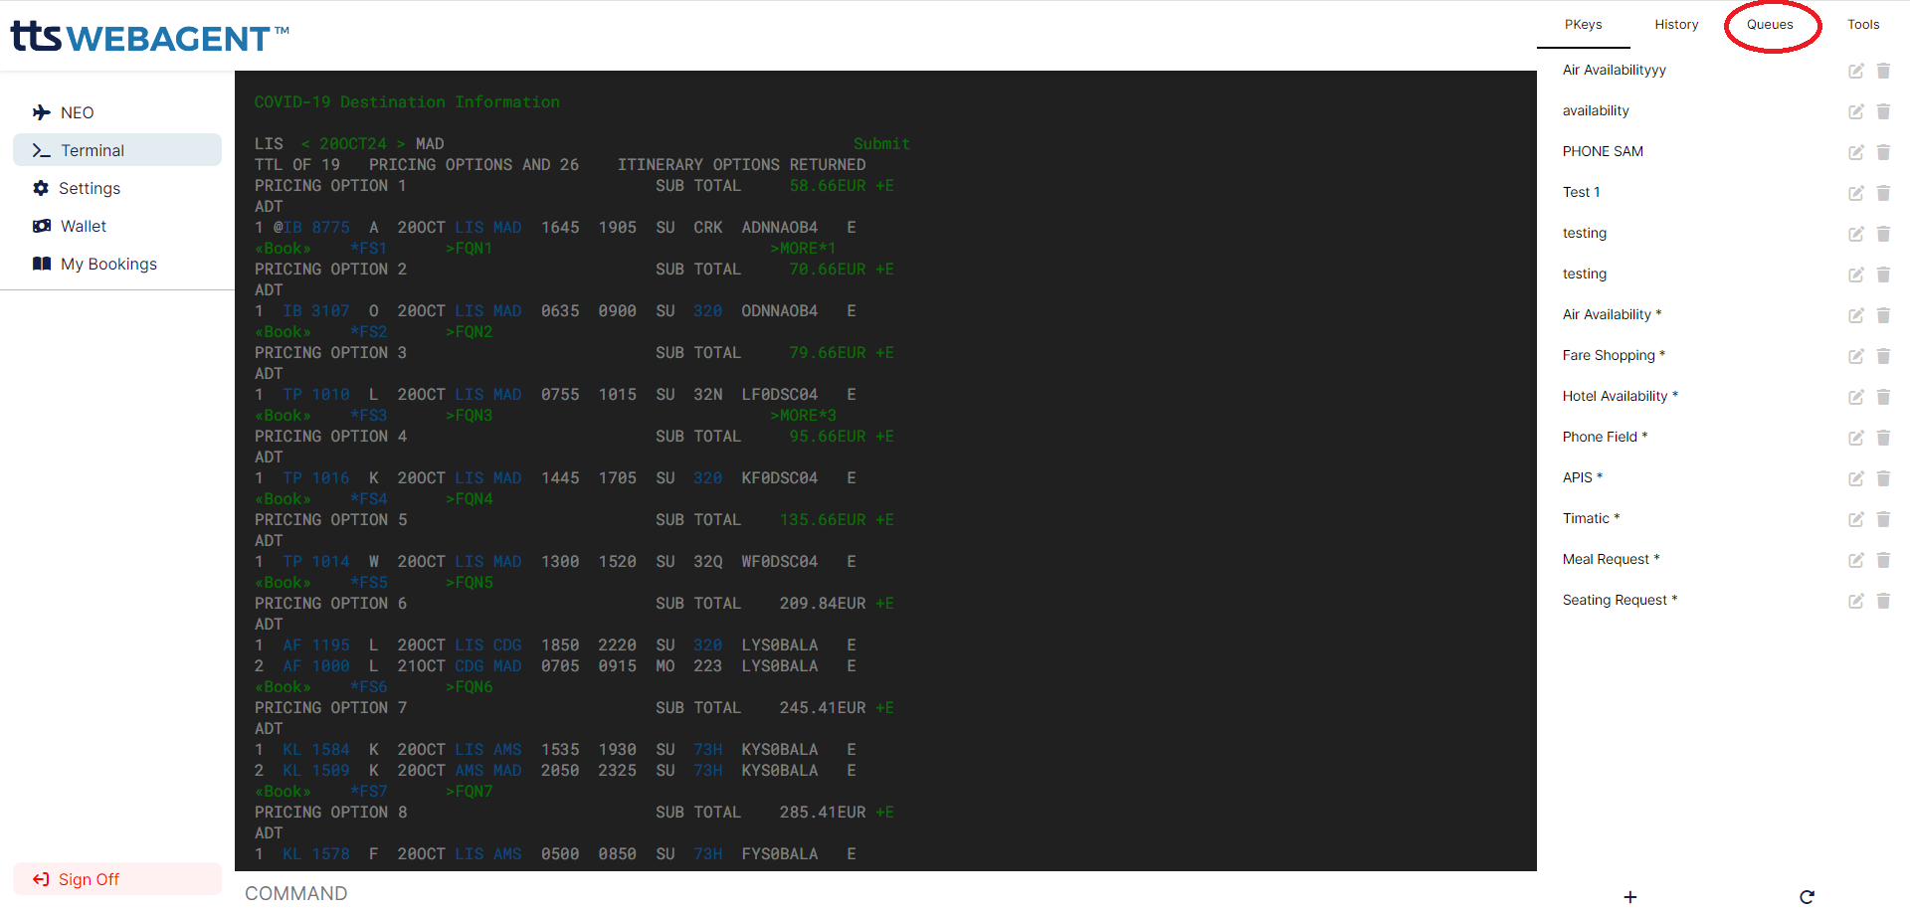Edit the 'APIS *' PKey
Viewport: 1910px width, 915px height.
click(x=1855, y=478)
